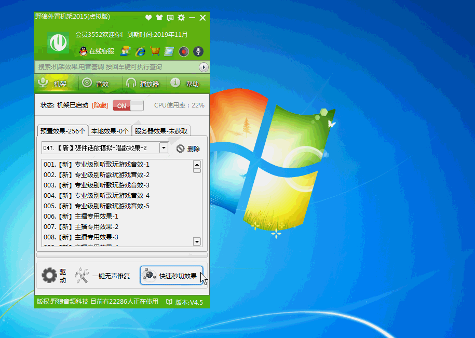Click the effect list scroll-down arrow
This screenshot has width=475, height=338.
197,241
